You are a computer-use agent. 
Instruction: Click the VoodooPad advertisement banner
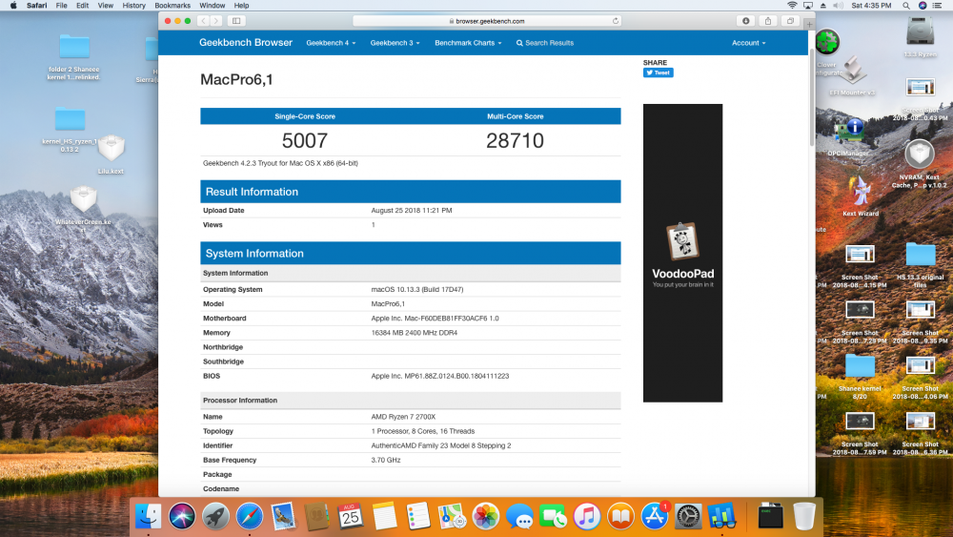pyautogui.click(x=682, y=253)
